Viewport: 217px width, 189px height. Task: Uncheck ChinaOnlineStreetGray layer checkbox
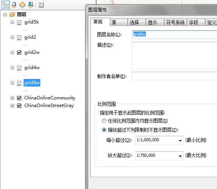point(19,106)
